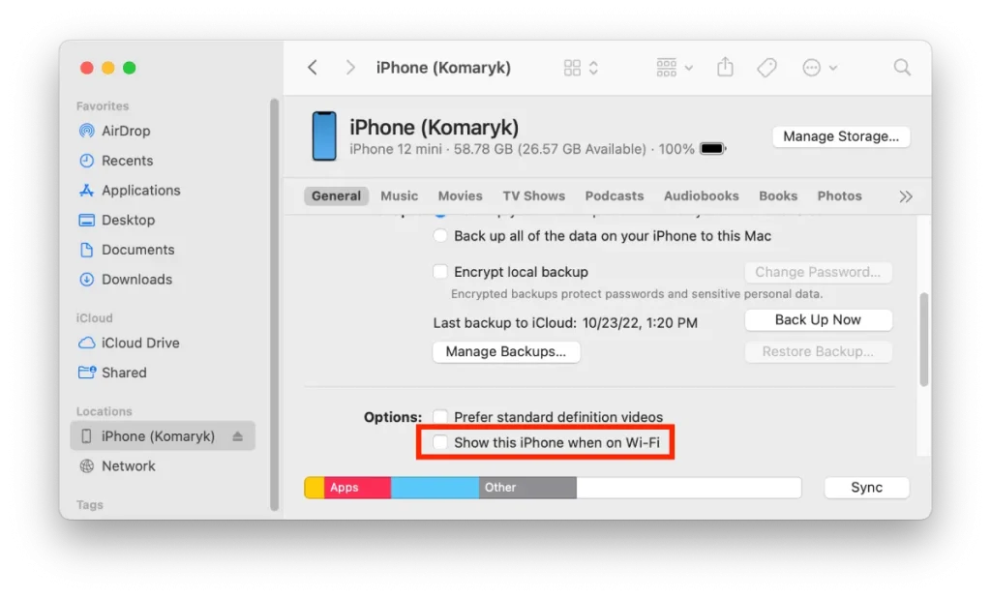The height and width of the screenshot is (598, 991).
Task: Click the iPhone (Komaryk) window title
Action: (443, 68)
